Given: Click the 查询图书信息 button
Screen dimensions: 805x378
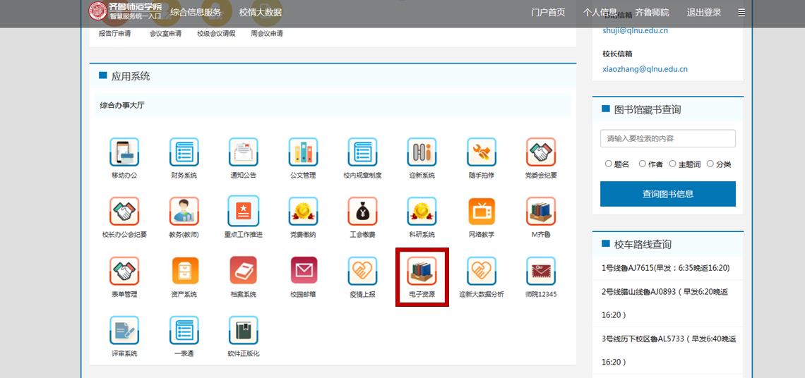Looking at the screenshot, I should coord(667,194).
